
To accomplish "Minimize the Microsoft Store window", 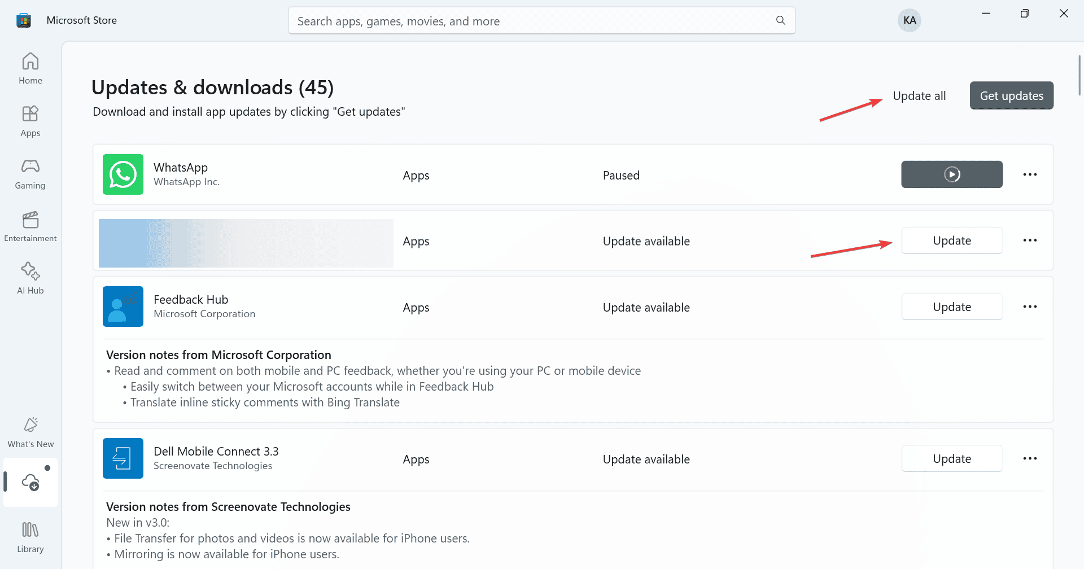I will coord(986,14).
